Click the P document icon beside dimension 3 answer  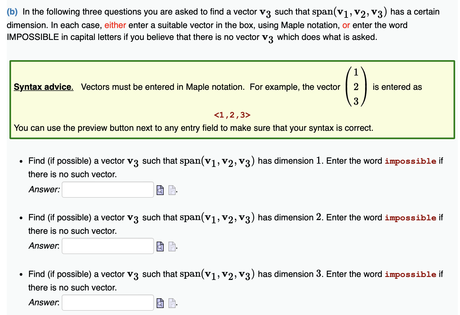[172, 303]
